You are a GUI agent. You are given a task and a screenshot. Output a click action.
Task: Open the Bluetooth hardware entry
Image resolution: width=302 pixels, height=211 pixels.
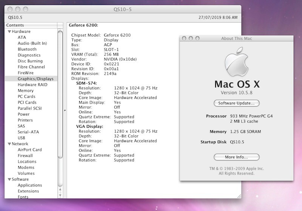coord(27,49)
